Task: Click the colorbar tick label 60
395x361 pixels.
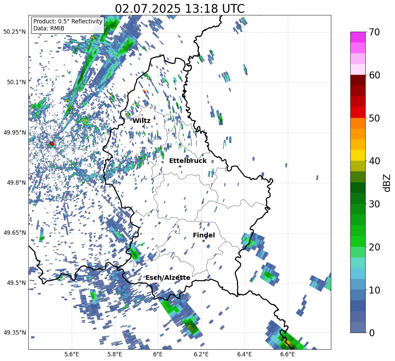Action: (374, 75)
